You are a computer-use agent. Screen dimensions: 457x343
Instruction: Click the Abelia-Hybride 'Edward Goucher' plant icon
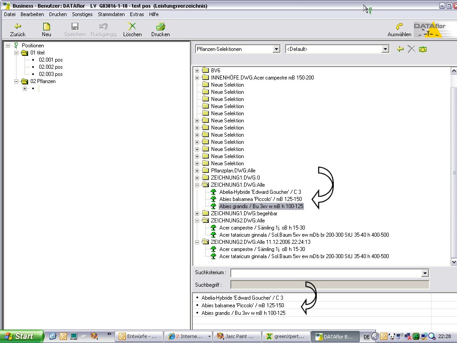[213, 192]
